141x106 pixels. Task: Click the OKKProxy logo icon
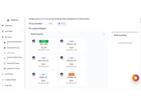point(8,20)
